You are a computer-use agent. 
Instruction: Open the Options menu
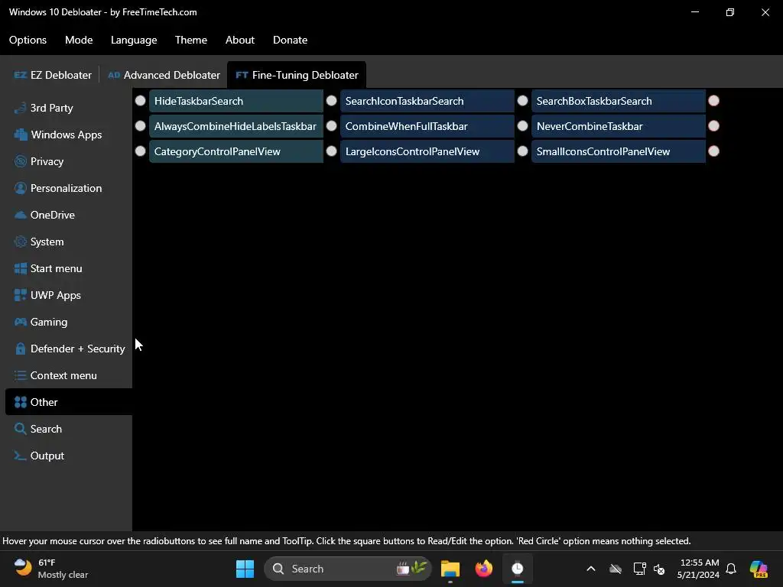click(x=28, y=40)
